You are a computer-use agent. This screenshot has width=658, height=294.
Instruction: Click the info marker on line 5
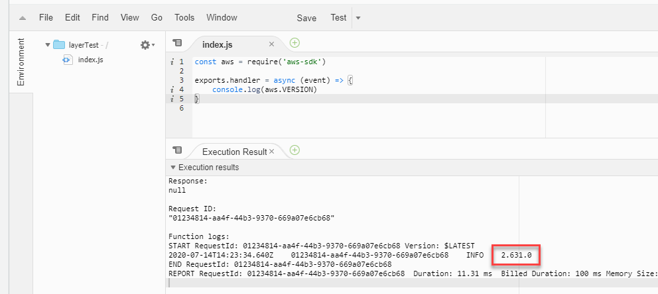tap(172, 99)
